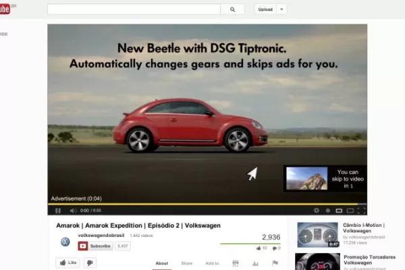Open the Add to tab

212,263
